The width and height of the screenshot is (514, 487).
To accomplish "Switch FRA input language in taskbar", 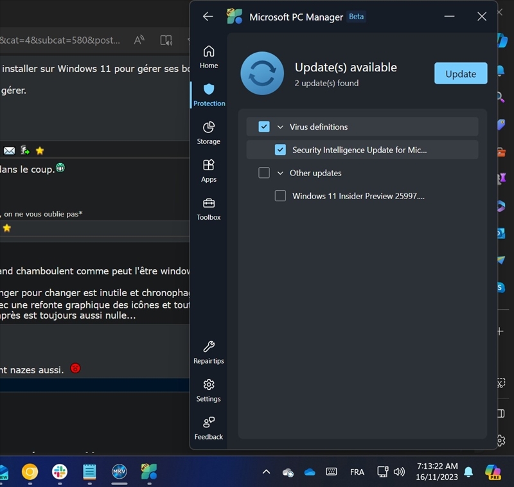I will [x=357, y=472].
